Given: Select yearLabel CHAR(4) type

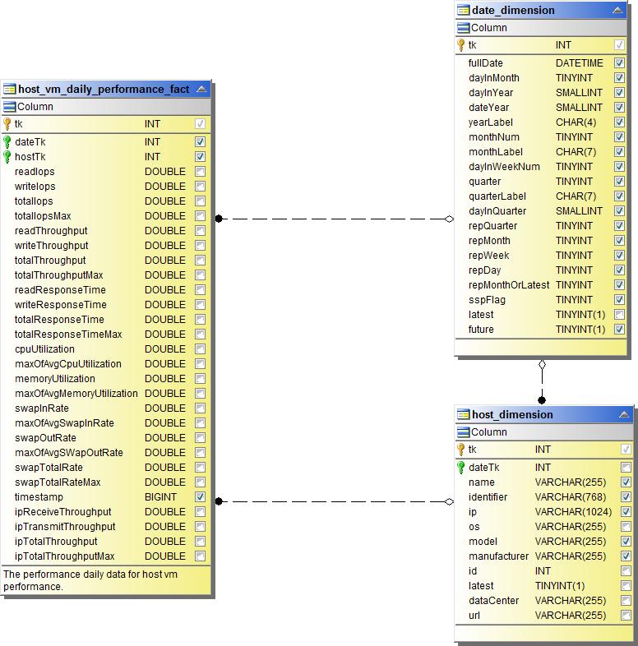Looking at the screenshot, I should [576, 122].
